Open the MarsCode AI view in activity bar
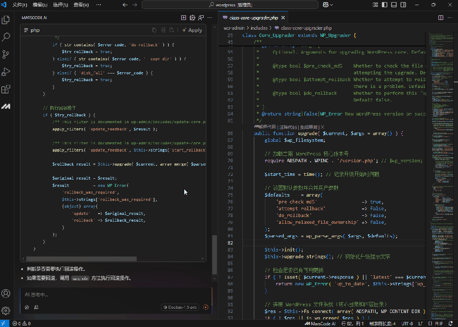Viewport: 458px width, 327px height. [6, 106]
